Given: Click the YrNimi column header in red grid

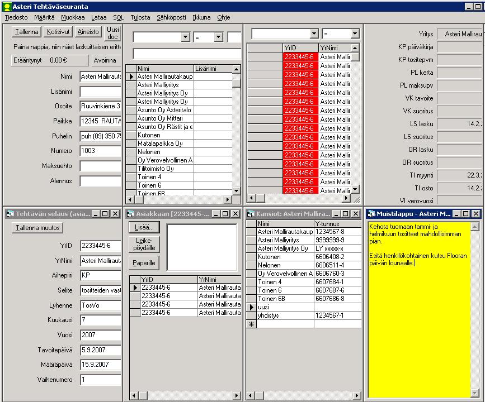Looking at the screenshot, I should (335, 48).
